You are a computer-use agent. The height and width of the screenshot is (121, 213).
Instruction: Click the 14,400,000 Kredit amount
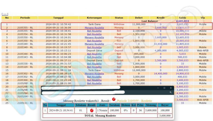[x=161, y=74]
